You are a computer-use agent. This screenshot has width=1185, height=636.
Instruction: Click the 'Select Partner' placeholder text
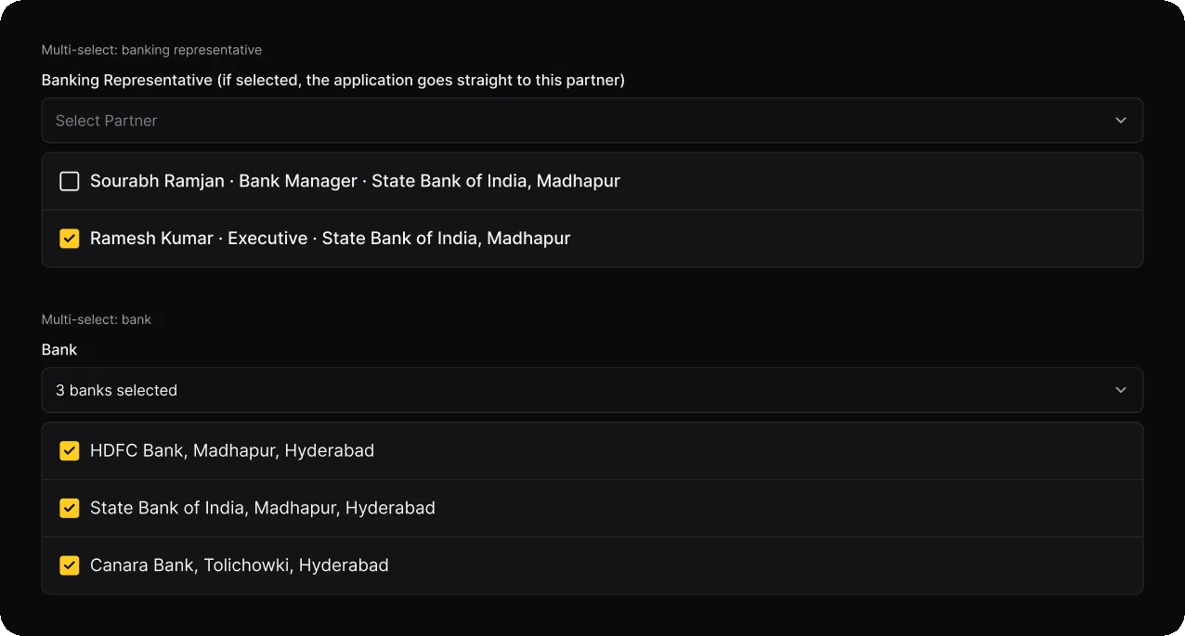click(x=107, y=121)
